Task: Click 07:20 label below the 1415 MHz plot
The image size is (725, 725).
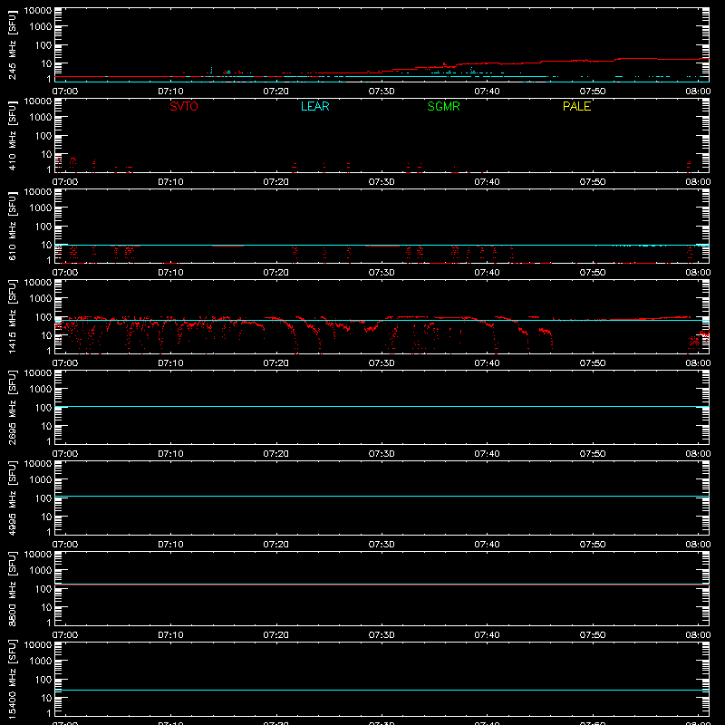Action: 276,363
